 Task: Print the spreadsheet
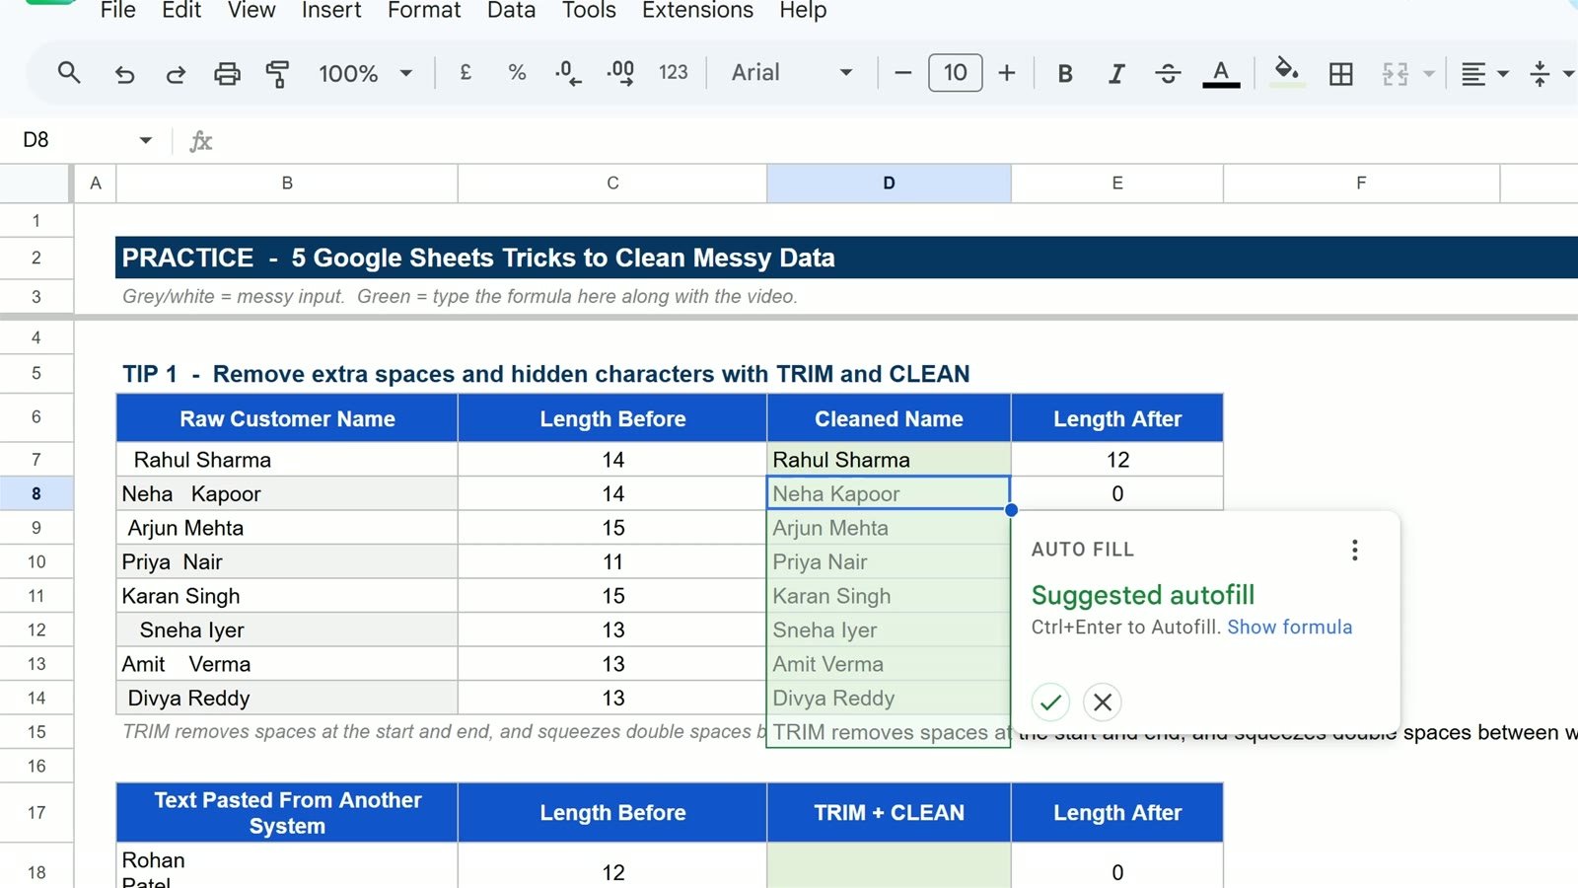[x=227, y=73]
